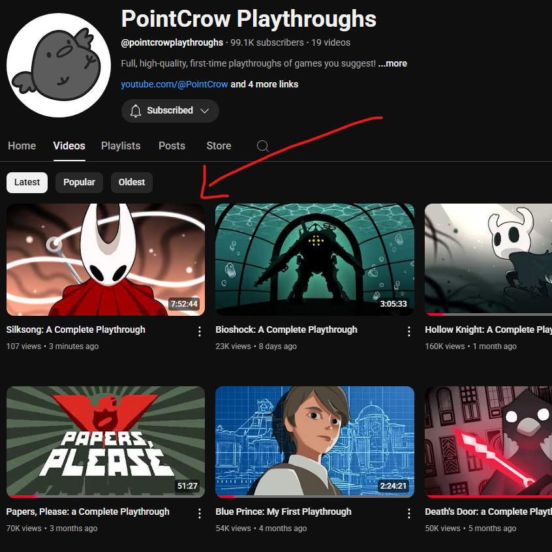This screenshot has height=552, width=552.
Task: Click the PointCrow Playthroughs channel name
Action: (249, 19)
